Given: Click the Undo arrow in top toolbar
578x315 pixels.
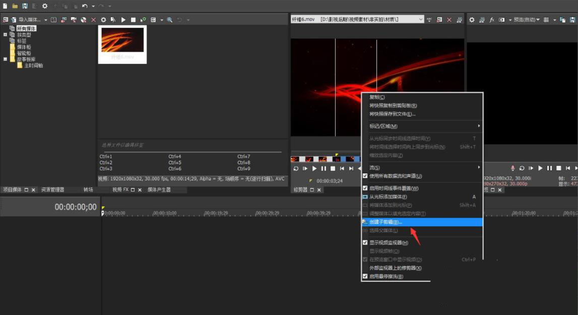Looking at the screenshot, I should coord(85,6).
